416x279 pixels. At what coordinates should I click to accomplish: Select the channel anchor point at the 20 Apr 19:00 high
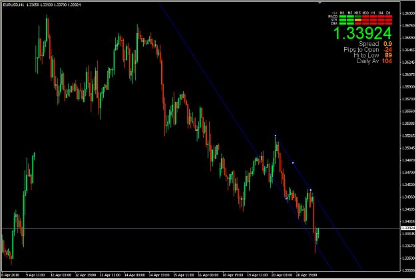311,190
